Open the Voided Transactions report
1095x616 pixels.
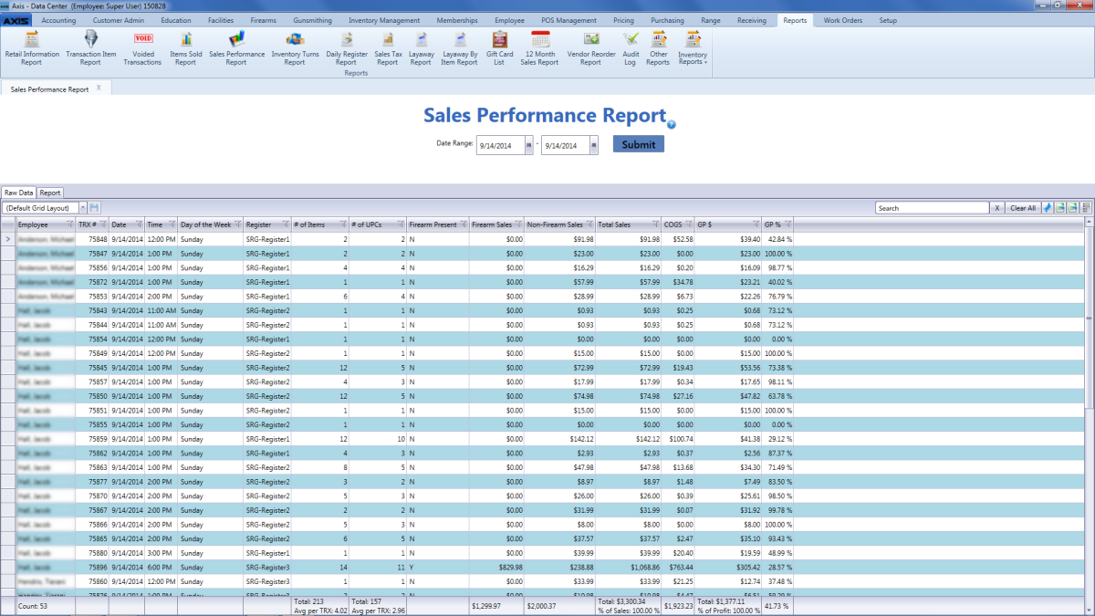(142, 47)
